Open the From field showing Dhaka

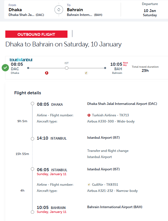[x=27, y=10]
